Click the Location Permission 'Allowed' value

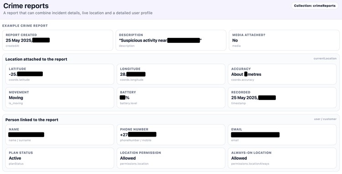[x=128, y=158]
